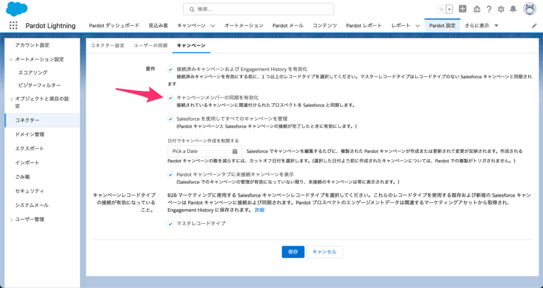
Task: Open the help question mark icon
Action: tap(488, 10)
